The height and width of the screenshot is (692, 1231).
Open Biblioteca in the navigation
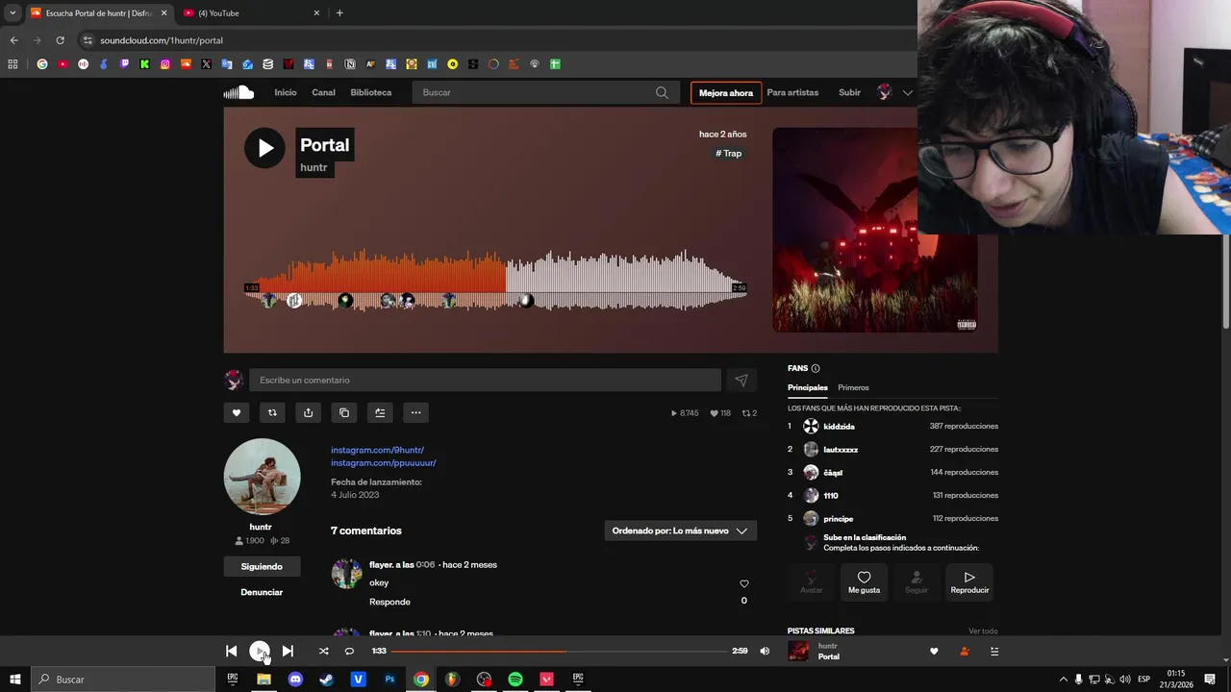(x=371, y=92)
